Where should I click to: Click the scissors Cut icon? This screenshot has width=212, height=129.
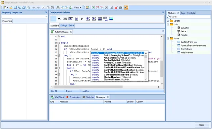point(44,8)
